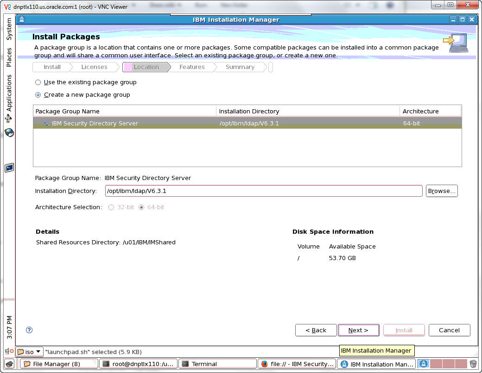Switch to IBM Installation Man... taskbar entry
Viewport: 482px width, 373px height.
[x=376, y=364]
